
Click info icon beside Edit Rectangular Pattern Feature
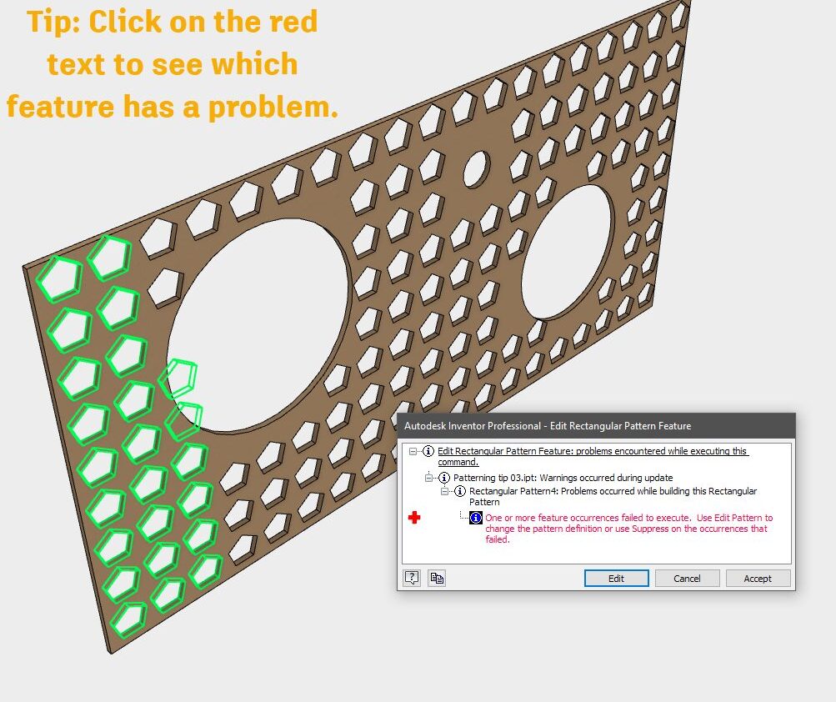[428, 451]
